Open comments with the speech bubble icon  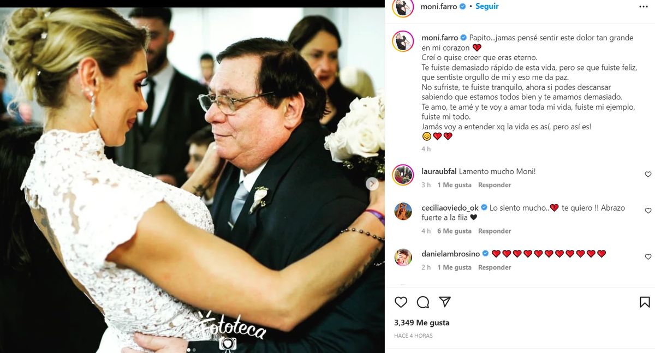pos(423,302)
